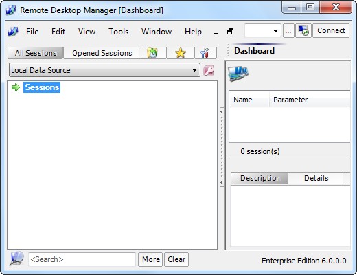Open the recent sessions history tab icon
This screenshot has height=275, width=357.
tap(152, 53)
